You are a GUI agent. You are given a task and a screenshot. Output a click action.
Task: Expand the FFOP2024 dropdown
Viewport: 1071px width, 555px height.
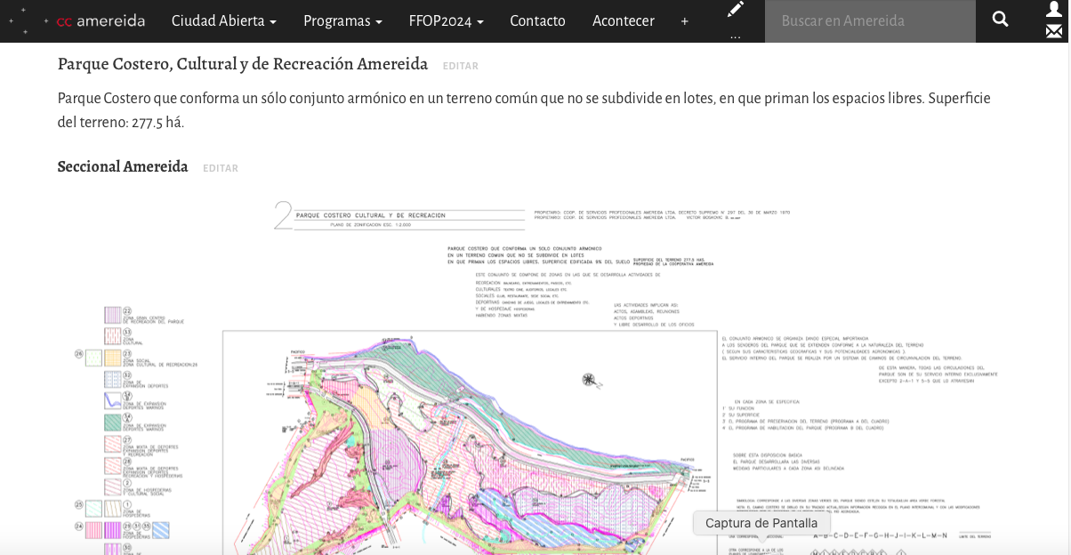point(446,20)
